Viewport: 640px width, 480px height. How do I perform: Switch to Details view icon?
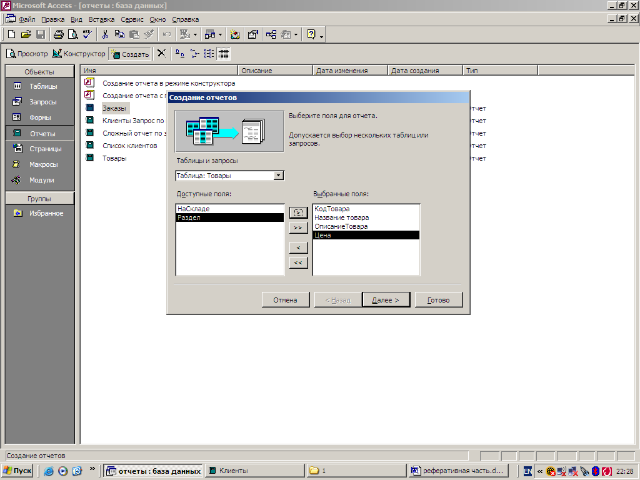[224, 54]
